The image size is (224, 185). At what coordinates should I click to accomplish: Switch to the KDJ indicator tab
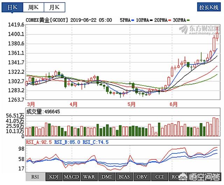click(x=54, y=177)
